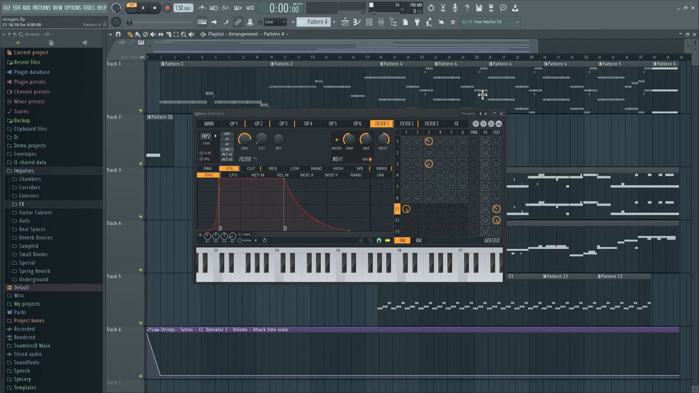Click the ALT x3 filter button
This screenshot has height=393, width=699.
(x=227, y=159)
